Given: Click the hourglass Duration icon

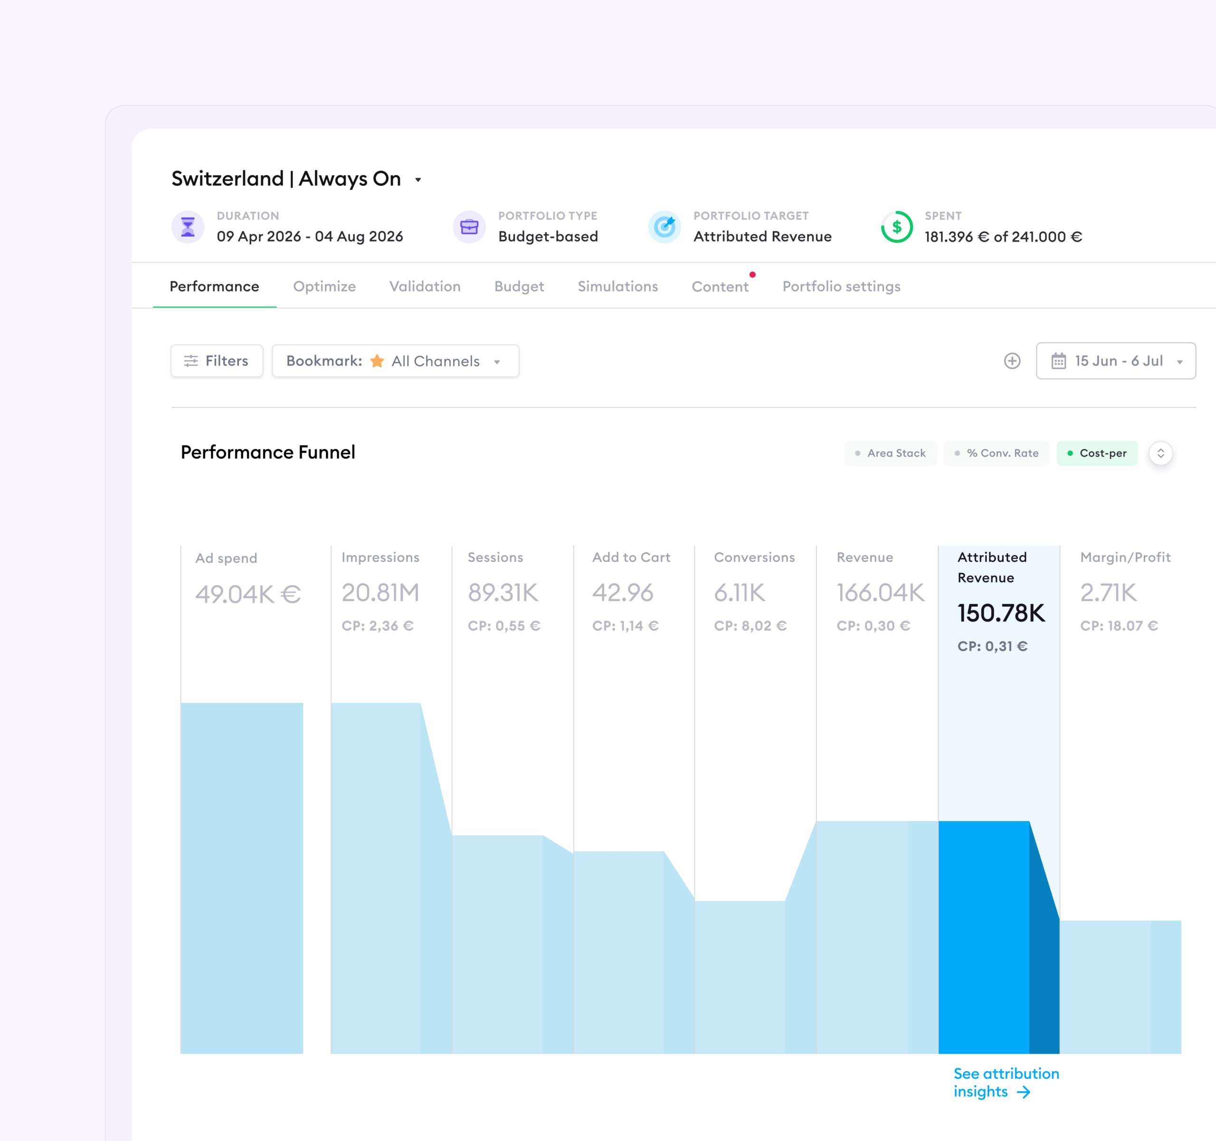Looking at the screenshot, I should coord(188,227).
